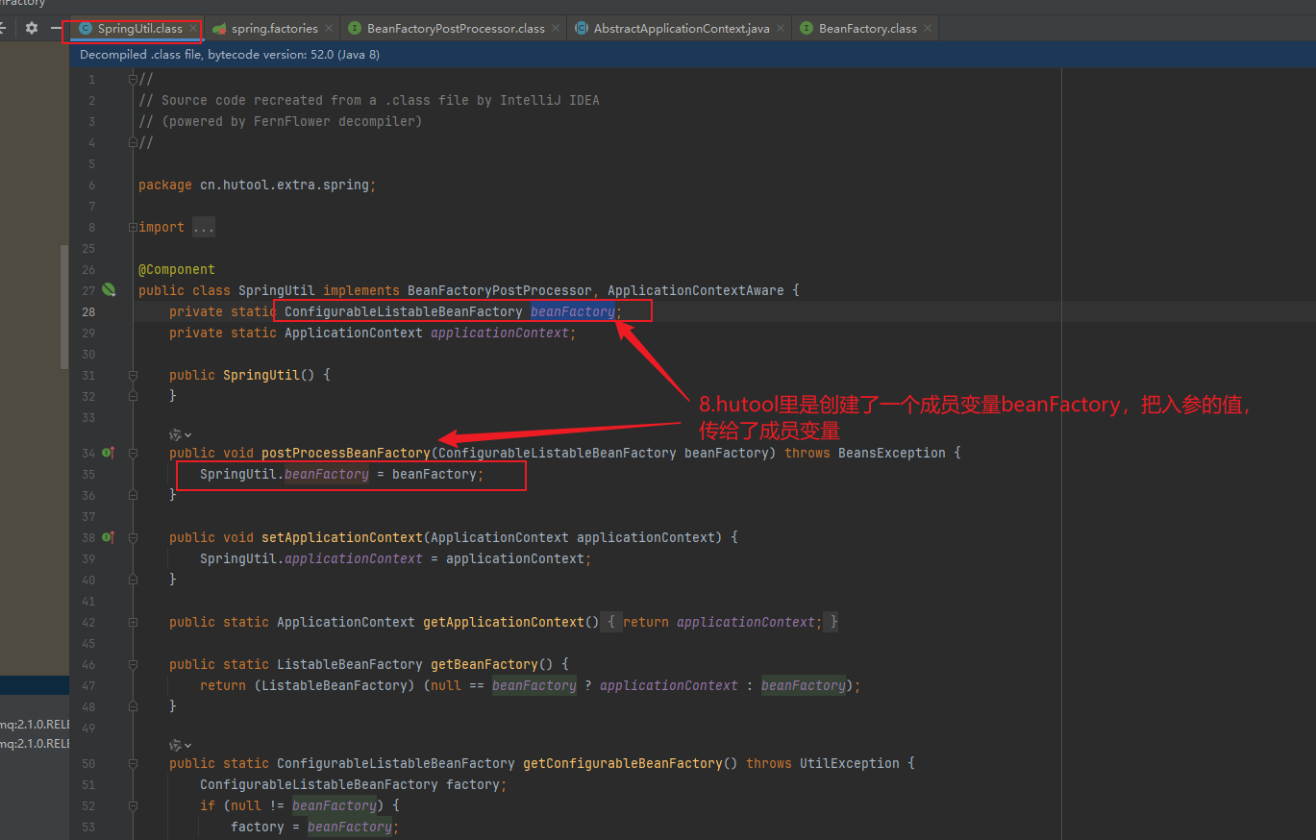Expand the folded import ellipsis placeholder
Screen dimensions: 1316x840
click(x=204, y=228)
